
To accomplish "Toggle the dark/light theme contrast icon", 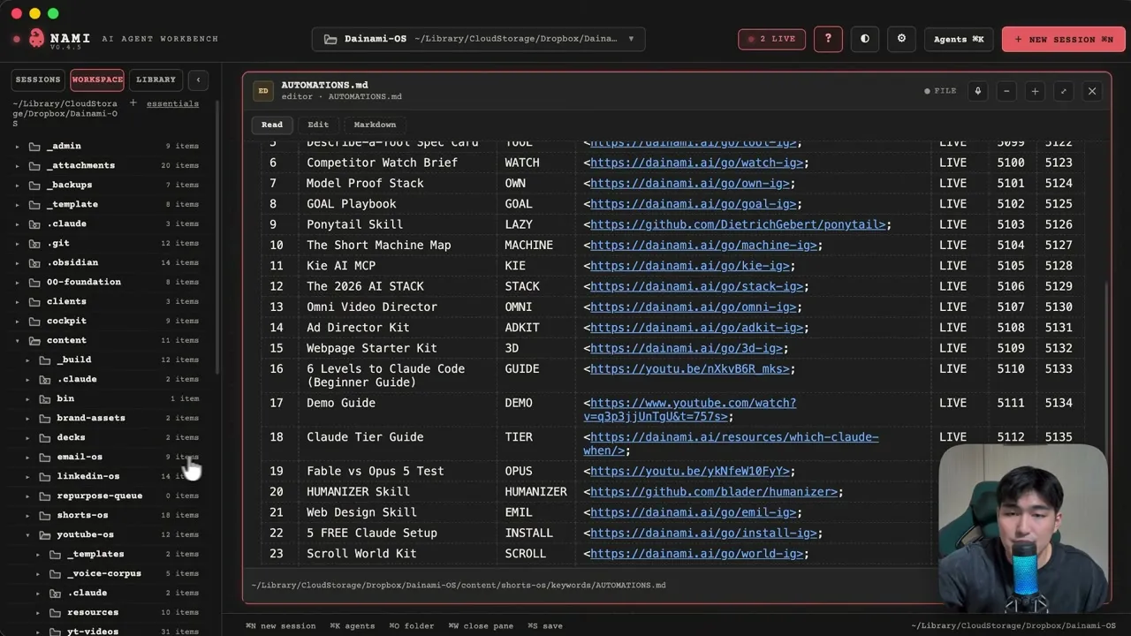I will click(865, 39).
